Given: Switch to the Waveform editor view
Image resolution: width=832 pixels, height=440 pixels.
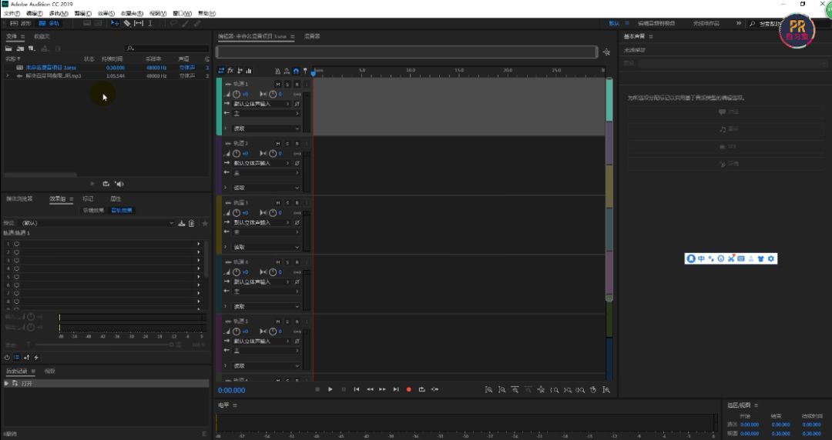Looking at the screenshot, I should coord(21,23).
